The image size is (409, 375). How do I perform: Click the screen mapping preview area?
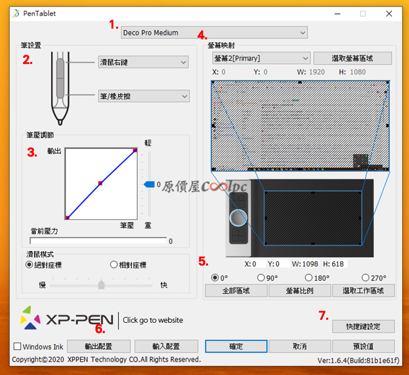click(300, 126)
